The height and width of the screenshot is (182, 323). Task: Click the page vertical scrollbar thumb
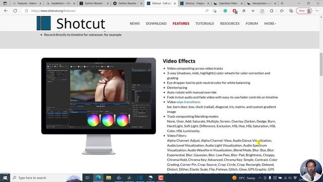pos(321,64)
